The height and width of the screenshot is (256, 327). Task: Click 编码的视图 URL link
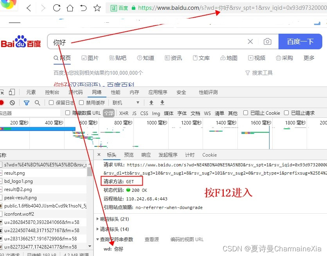pyautogui.click(x=187, y=239)
